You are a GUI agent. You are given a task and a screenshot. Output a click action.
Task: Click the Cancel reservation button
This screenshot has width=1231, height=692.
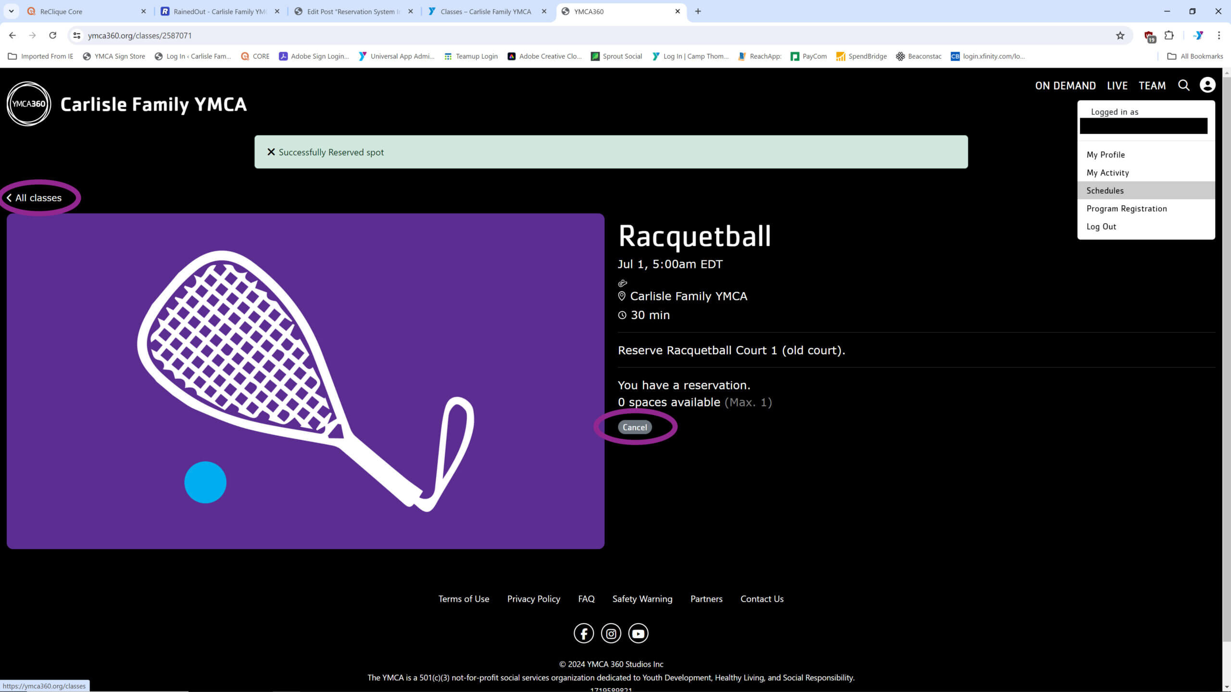coord(635,427)
